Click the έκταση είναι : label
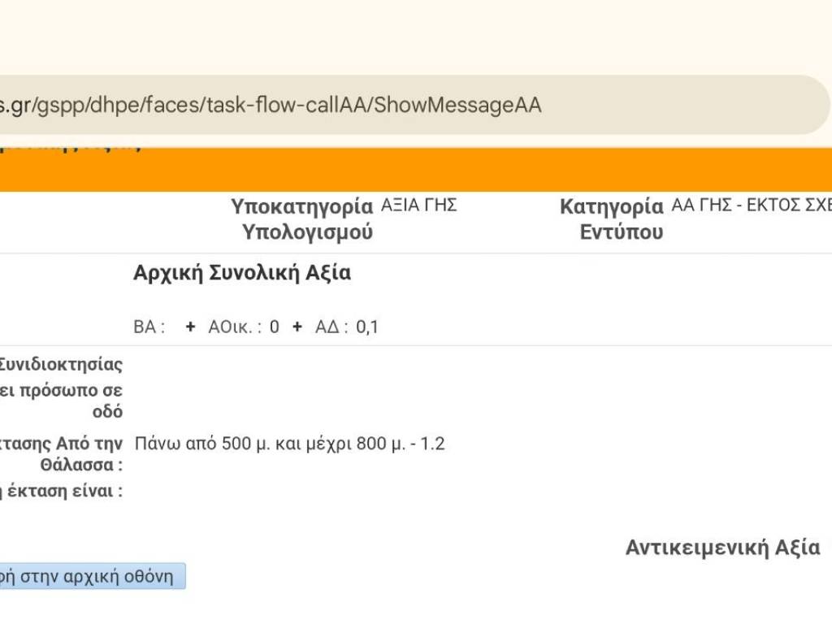The height and width of the screenshot is (624, 832). point(62,491)
